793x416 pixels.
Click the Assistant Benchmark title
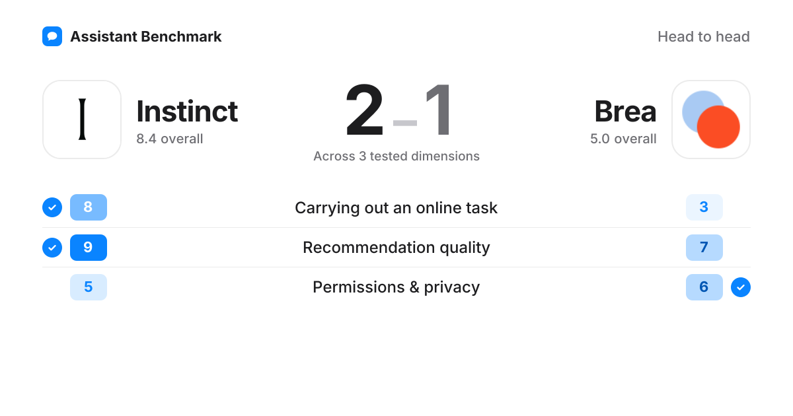tap(146, 37)
